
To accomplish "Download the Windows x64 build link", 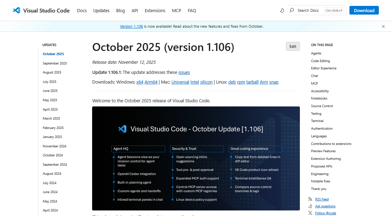I will pyautogui.click(x=140, y=82).
